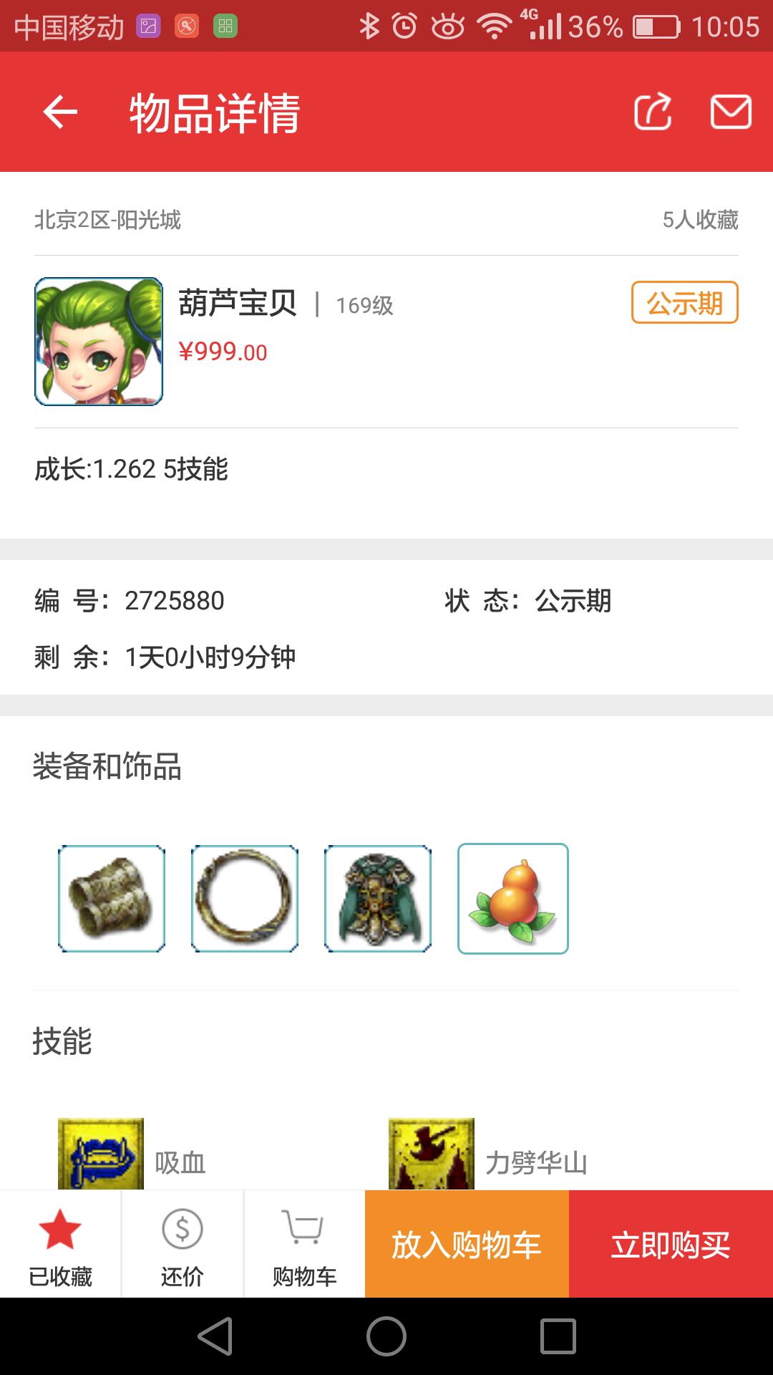The width and height of the screenshot is (773, 1375).
Task: Tap the Android recent apps square button
Action: pyautogui.click(x=558, y=1336)
